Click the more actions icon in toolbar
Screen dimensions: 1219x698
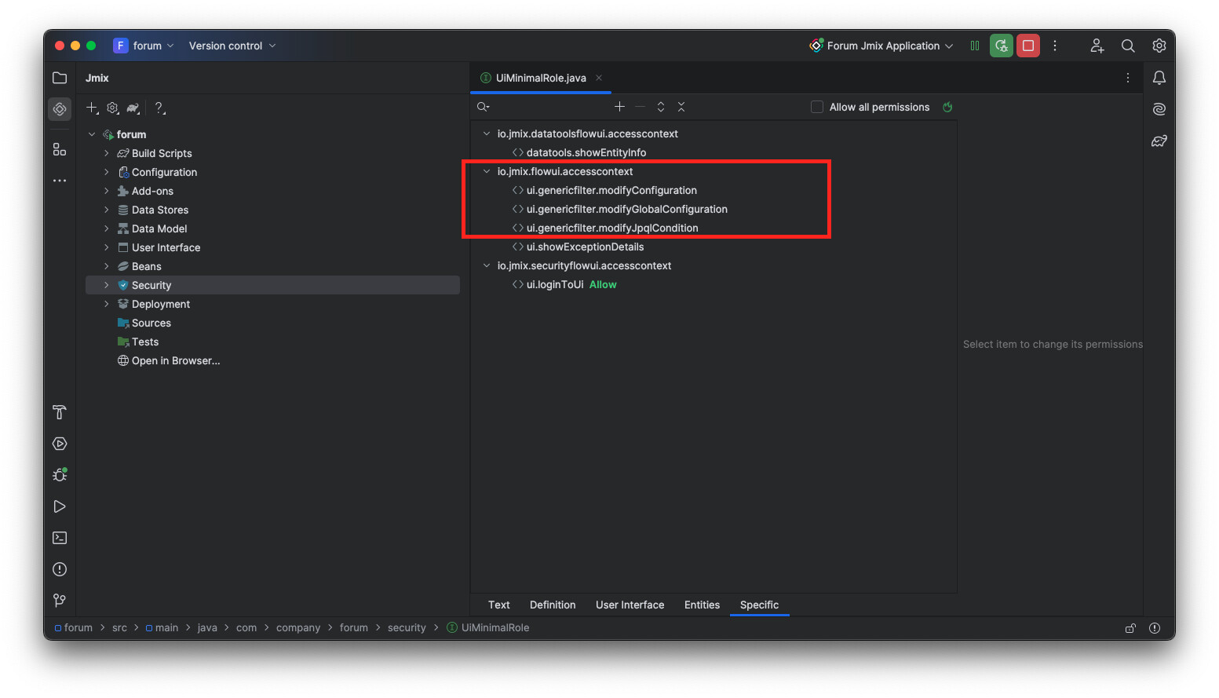click(1055, 46)
